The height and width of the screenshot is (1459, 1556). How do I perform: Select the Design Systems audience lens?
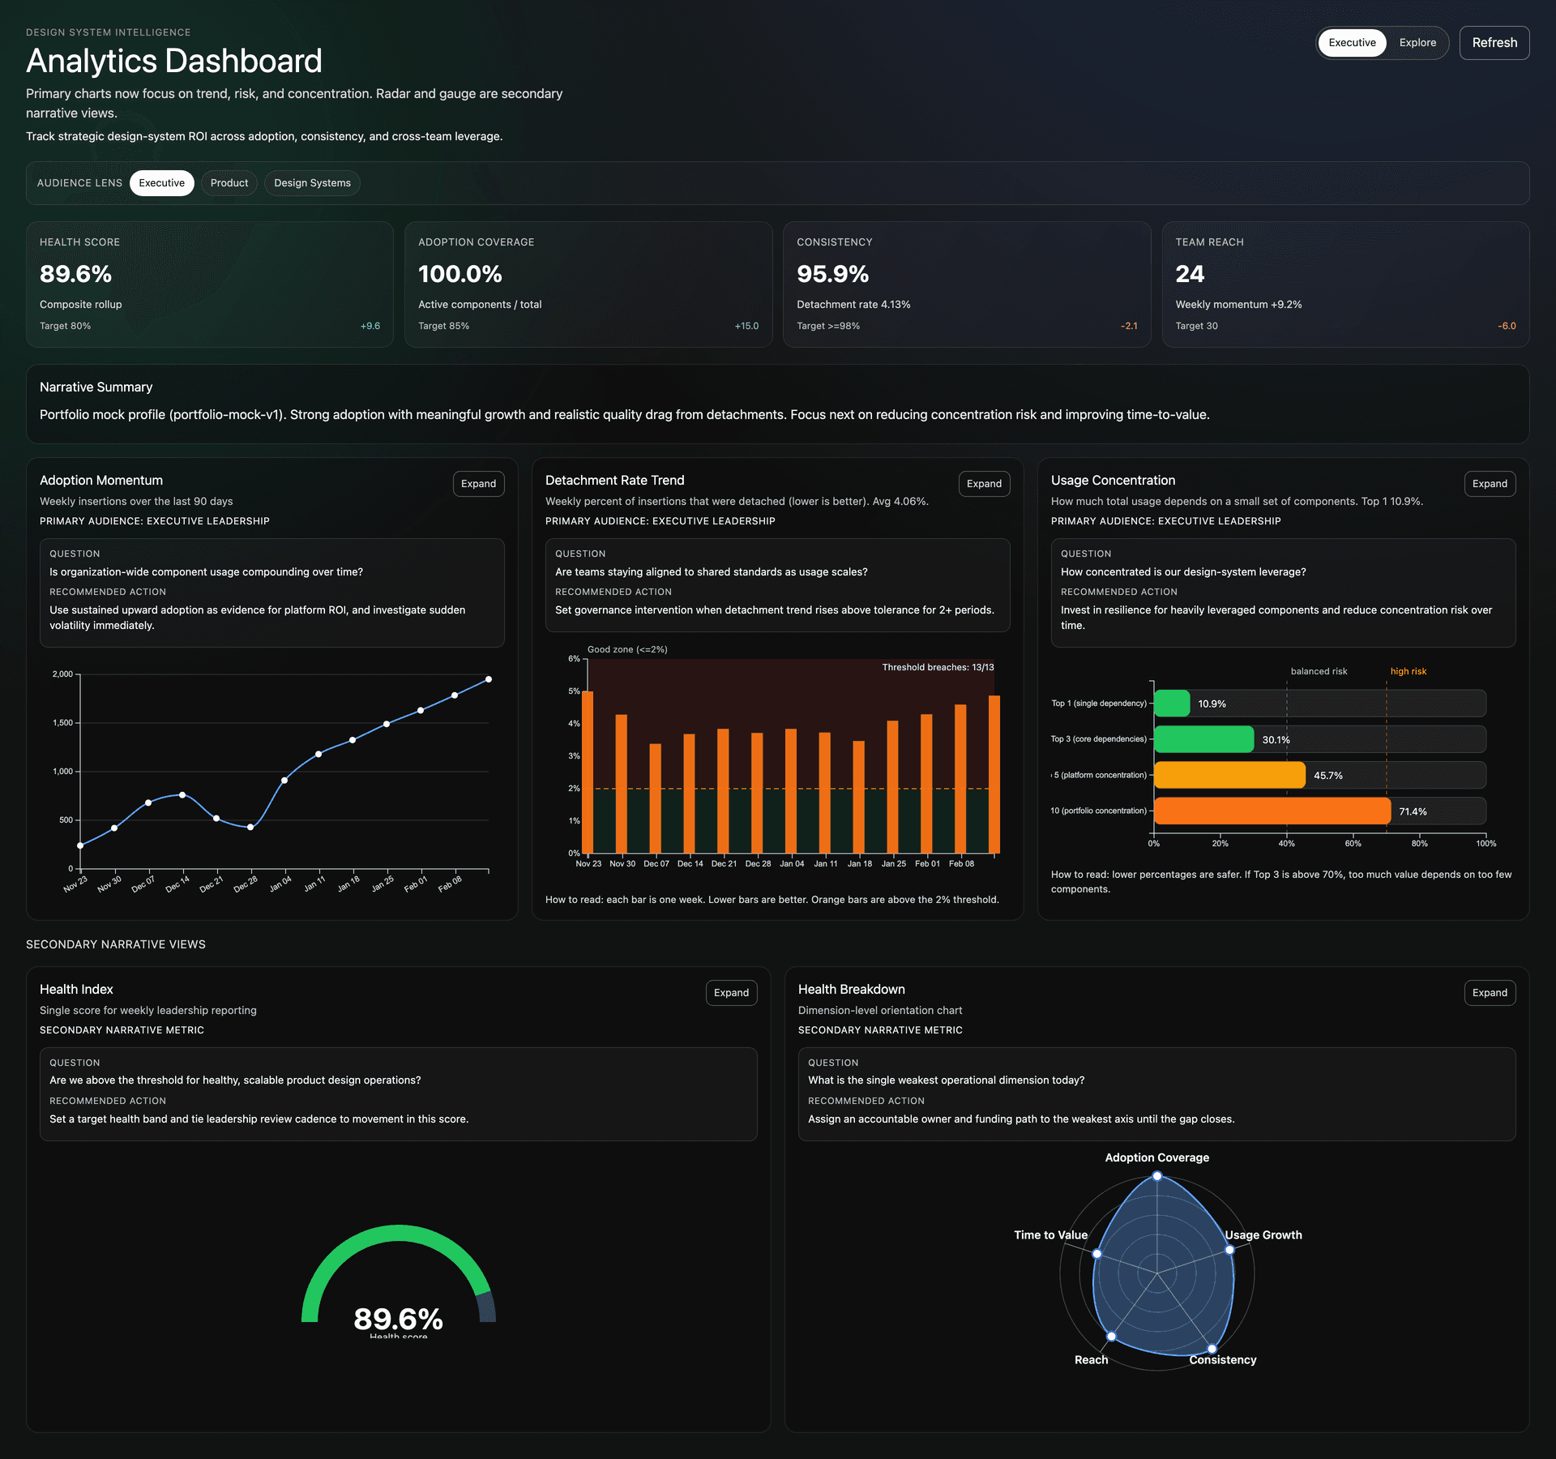click(311, 182)
